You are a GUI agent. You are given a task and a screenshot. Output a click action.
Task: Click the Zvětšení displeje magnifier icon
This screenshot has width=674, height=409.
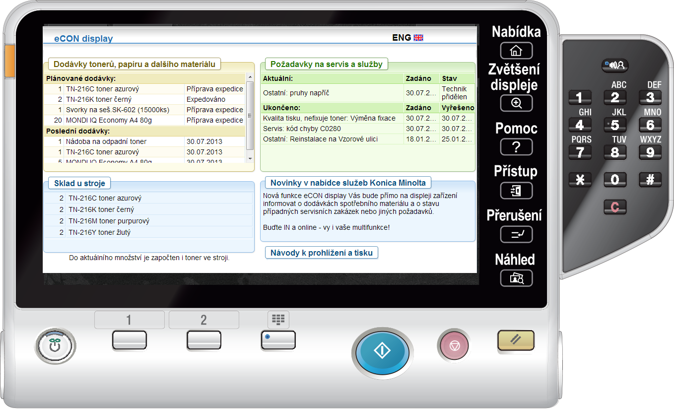516,103
